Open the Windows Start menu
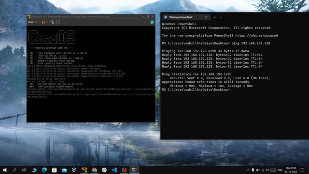The image size is (309, 174). tap(5, 170)
